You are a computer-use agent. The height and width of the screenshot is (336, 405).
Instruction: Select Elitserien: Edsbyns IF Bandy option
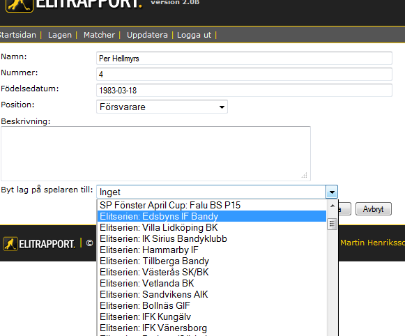coord(212,216)
